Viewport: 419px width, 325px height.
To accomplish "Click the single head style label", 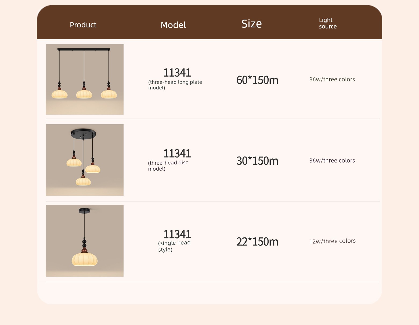I will 174,246.
